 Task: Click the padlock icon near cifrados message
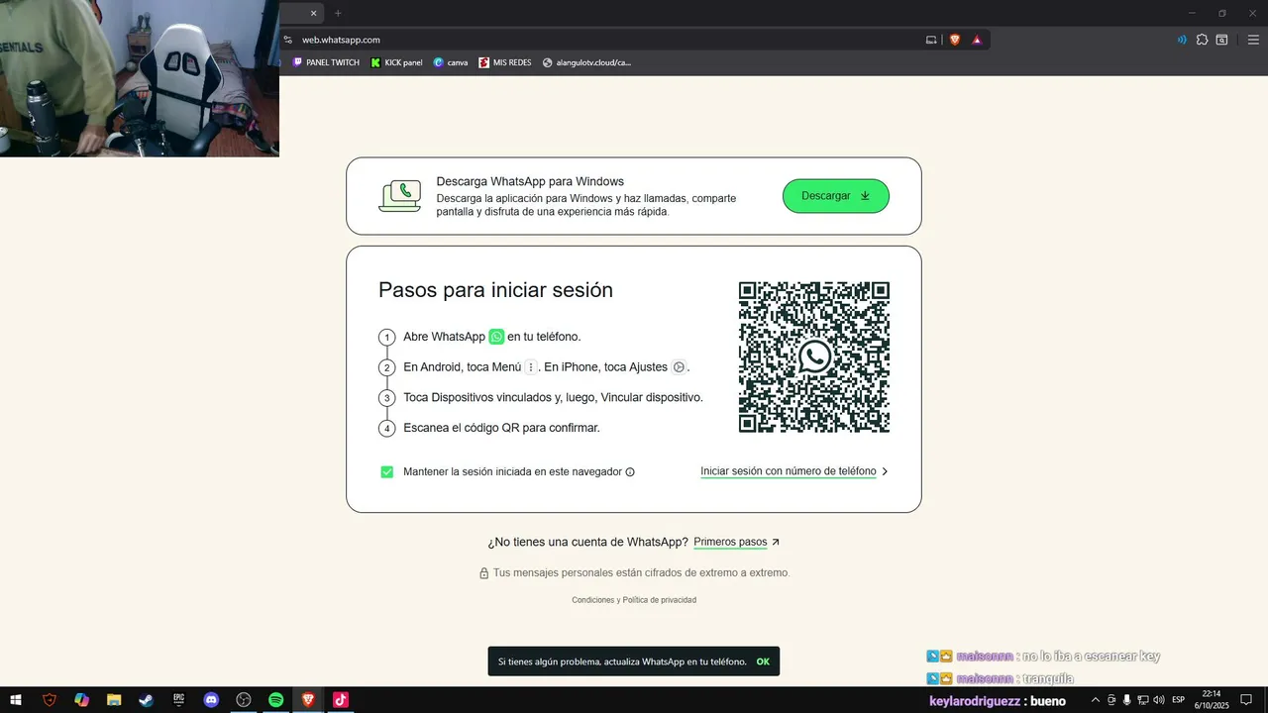point(484,573)
